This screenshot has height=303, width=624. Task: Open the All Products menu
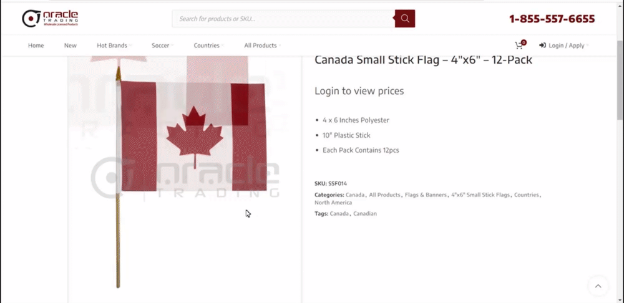[x=261, y=46]
